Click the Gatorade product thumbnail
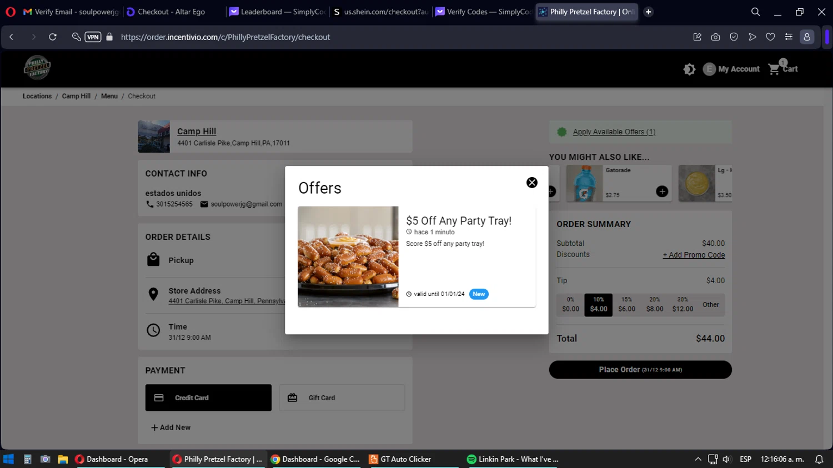 [x=584, y=183]
